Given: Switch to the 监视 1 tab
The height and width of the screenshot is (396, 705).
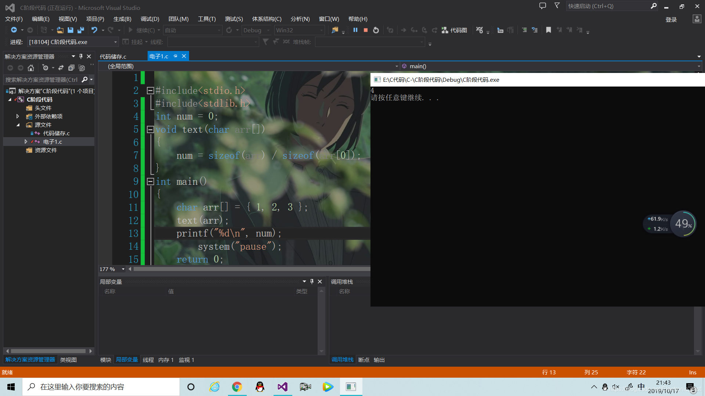Looking at the screenshot, I should 187,360.
